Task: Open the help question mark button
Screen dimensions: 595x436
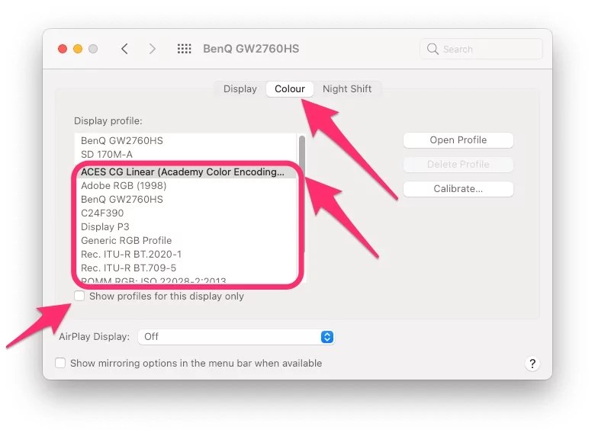Action: pos(532,364)
